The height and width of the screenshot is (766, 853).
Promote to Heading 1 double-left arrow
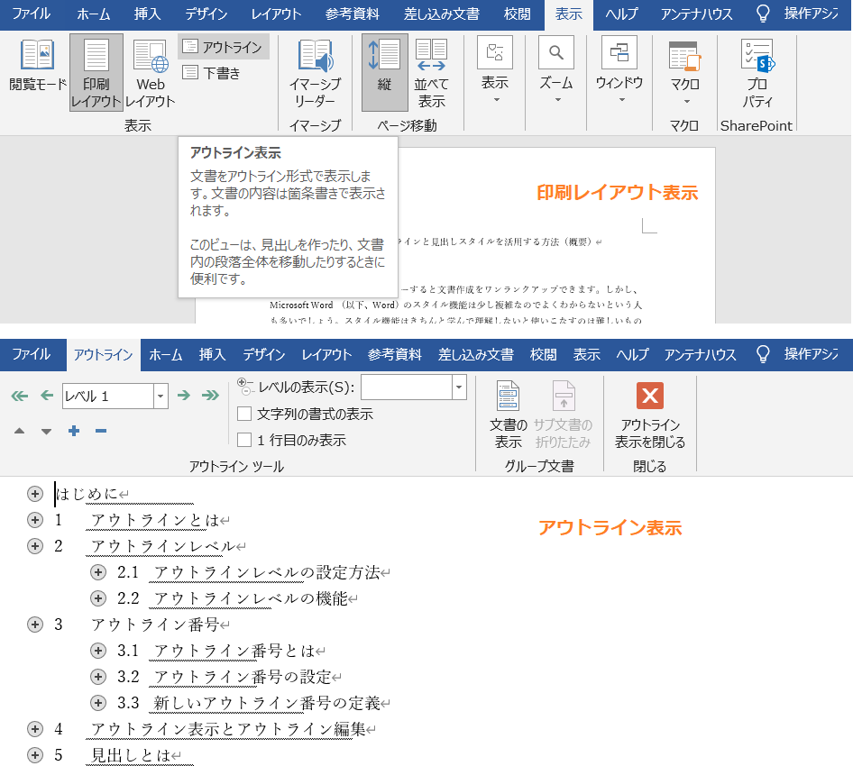[20, 396]
